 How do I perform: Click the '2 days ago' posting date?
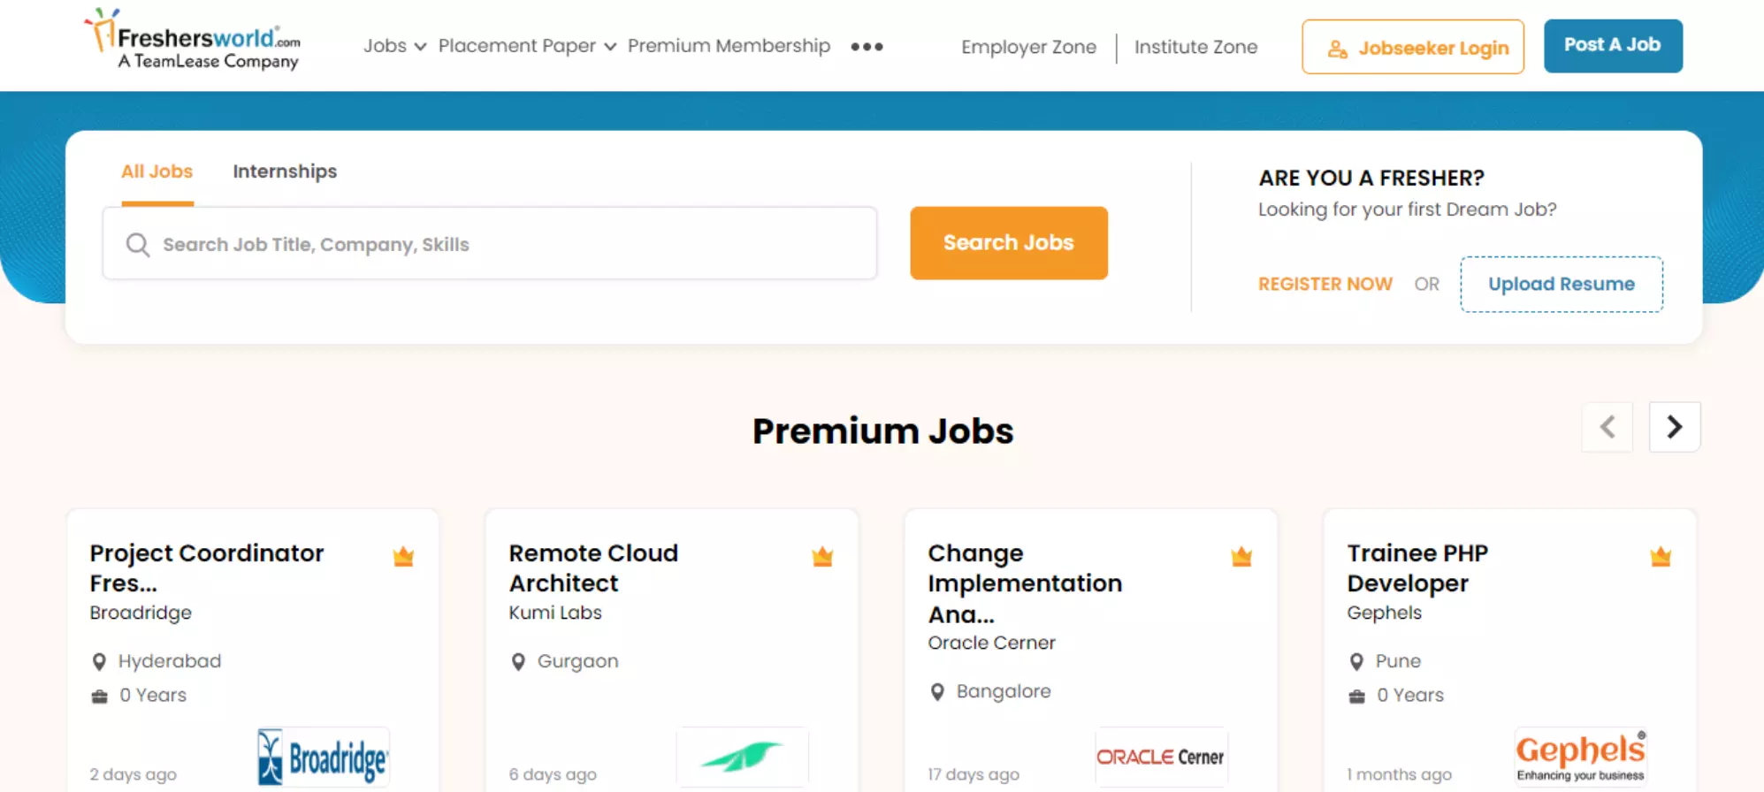pos(134,774)
